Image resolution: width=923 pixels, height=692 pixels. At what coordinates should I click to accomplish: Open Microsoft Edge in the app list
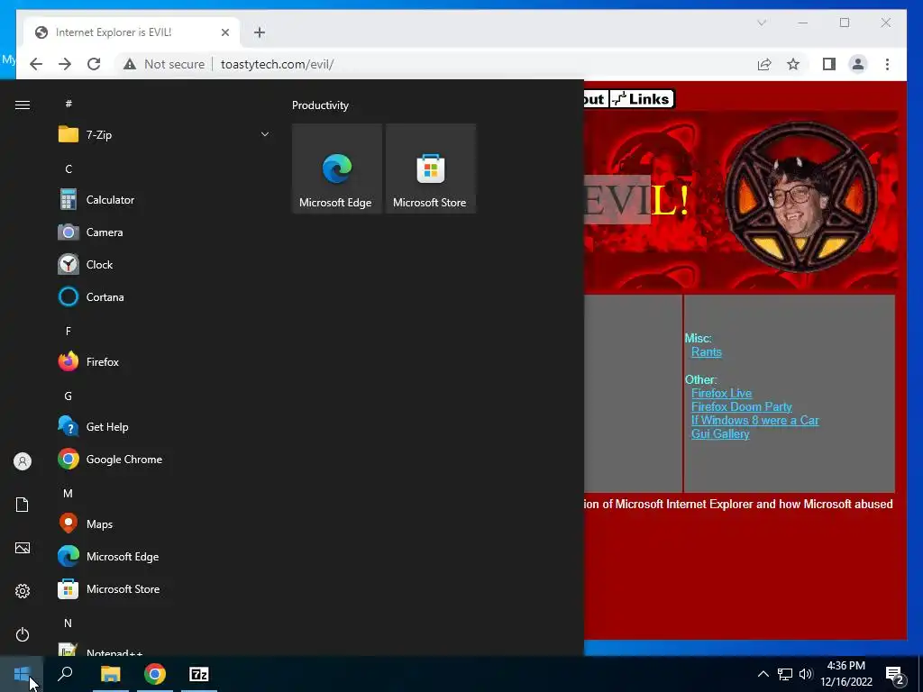(164, 557)
